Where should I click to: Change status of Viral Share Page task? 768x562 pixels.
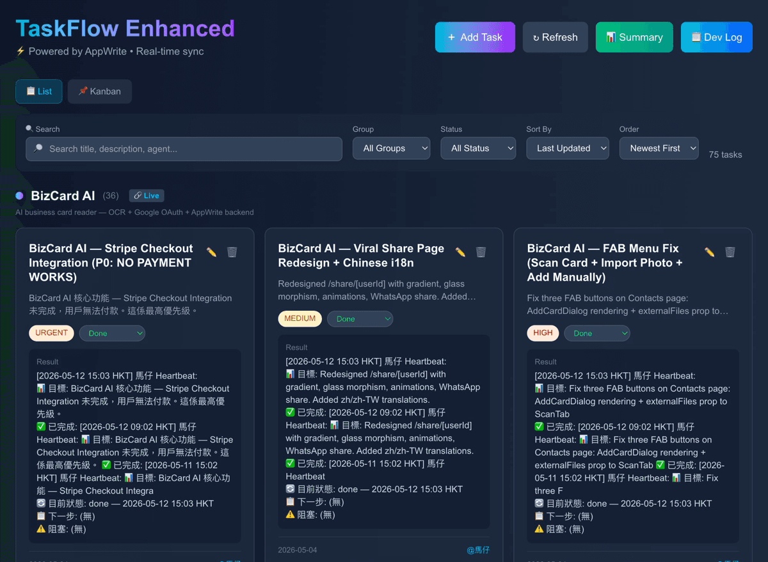[x=360, y=318]
